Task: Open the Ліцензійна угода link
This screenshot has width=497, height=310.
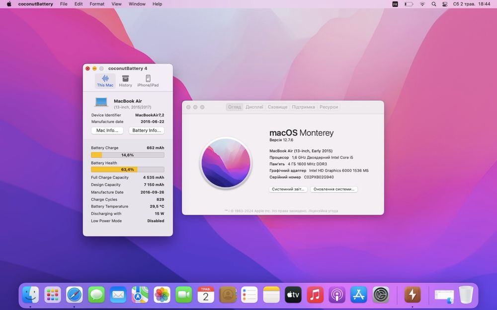Action: [323, 211]
